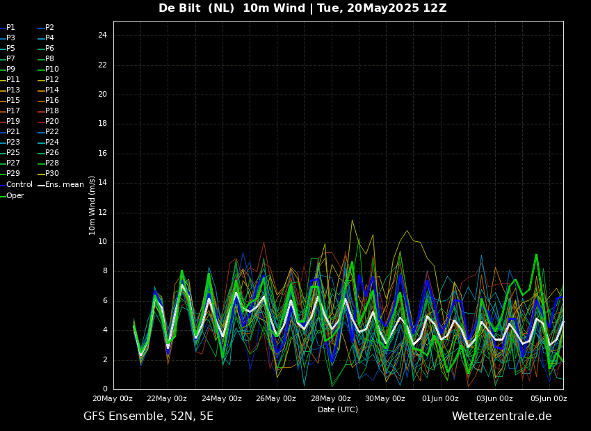Click the P1 legend entry

(x=10, y=28)
